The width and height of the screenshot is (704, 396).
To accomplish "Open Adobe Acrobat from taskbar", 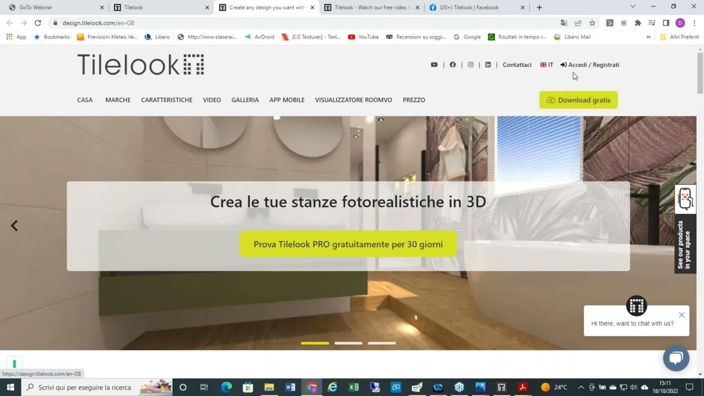I will [x=522, y=387].
